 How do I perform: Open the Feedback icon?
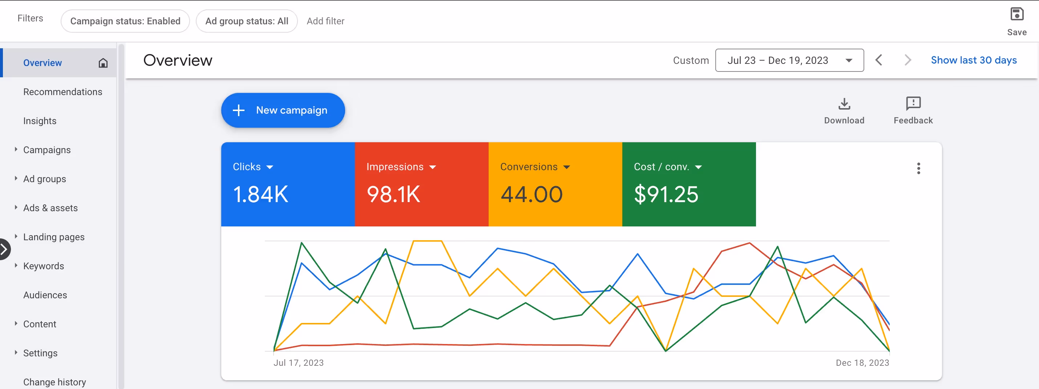point(913,103)
